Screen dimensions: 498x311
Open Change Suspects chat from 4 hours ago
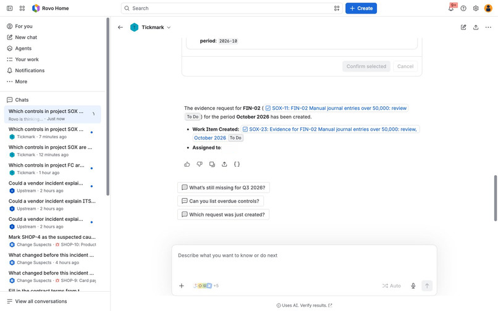coord(53,259)
